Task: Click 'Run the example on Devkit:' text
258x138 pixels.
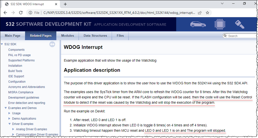Action: click(x=84, y=111)
